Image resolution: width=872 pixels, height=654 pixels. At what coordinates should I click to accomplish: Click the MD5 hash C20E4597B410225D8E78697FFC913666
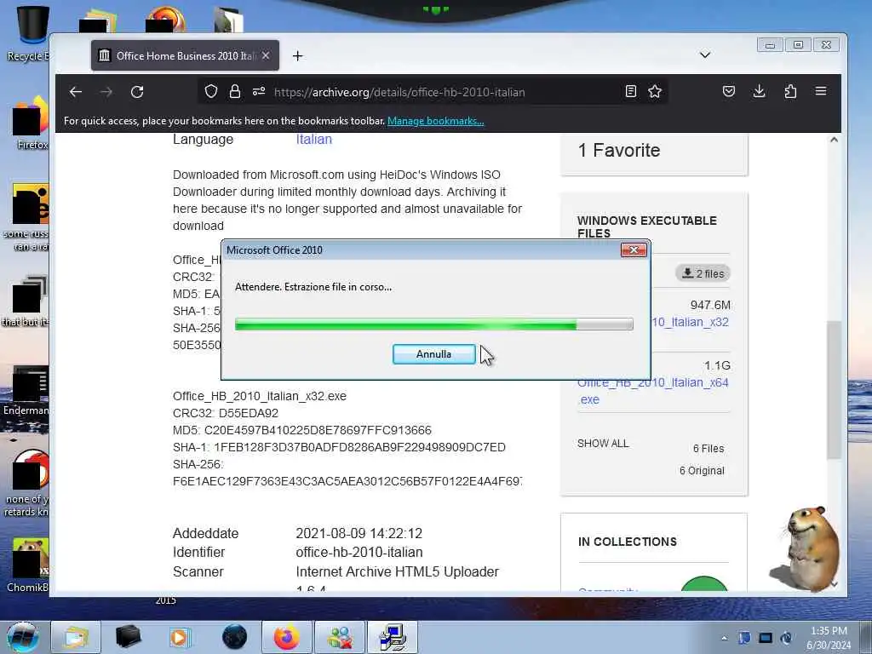point(318,430)
